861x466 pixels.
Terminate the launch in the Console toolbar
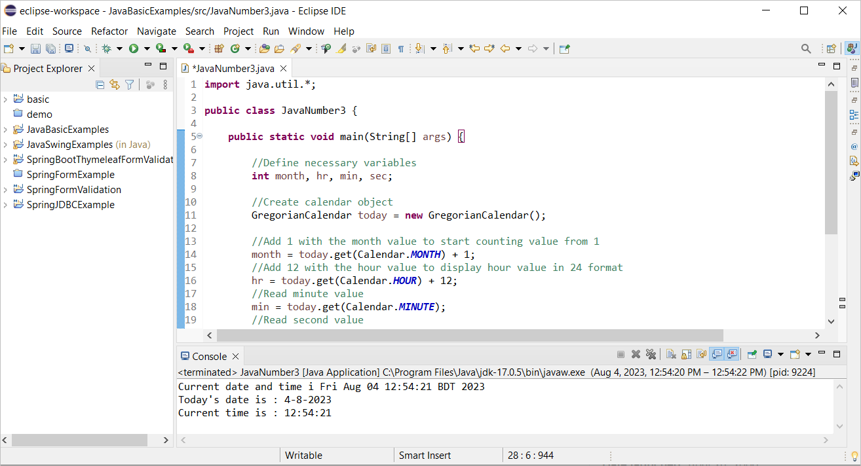click(x=621, y=354)
